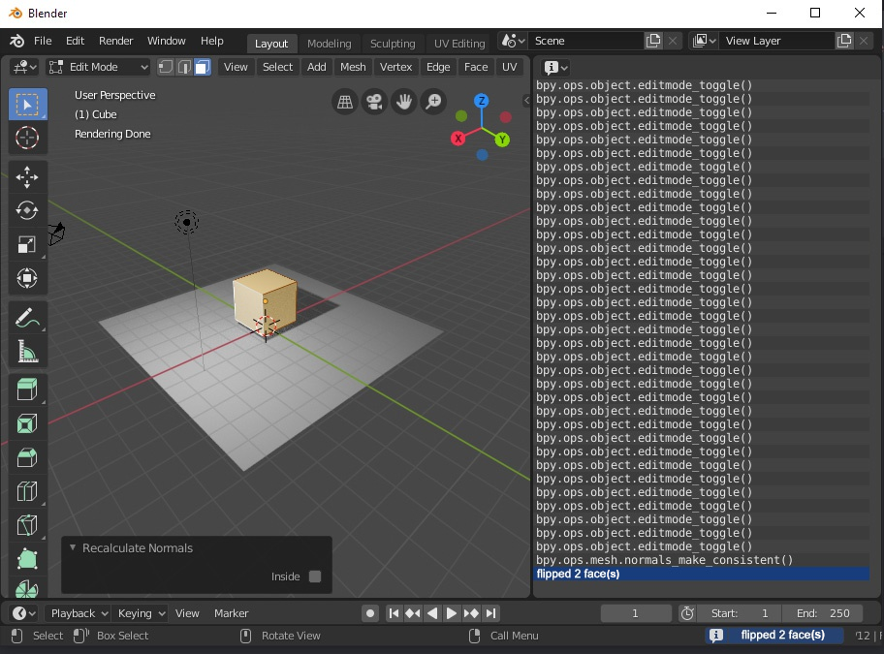Select the Loop Cut tool
Viewport: 884px width, 654px height.
(27, 491)
